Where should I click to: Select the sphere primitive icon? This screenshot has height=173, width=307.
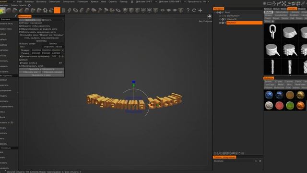[x=9, y=10]
